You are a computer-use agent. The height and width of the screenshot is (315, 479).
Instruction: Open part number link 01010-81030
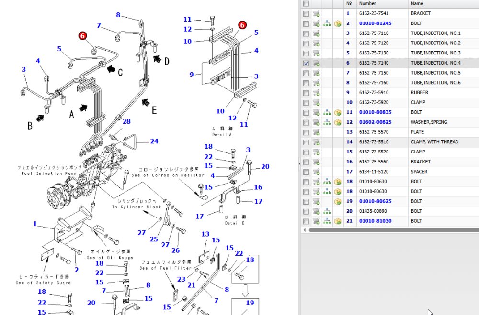tap(375, 221)
